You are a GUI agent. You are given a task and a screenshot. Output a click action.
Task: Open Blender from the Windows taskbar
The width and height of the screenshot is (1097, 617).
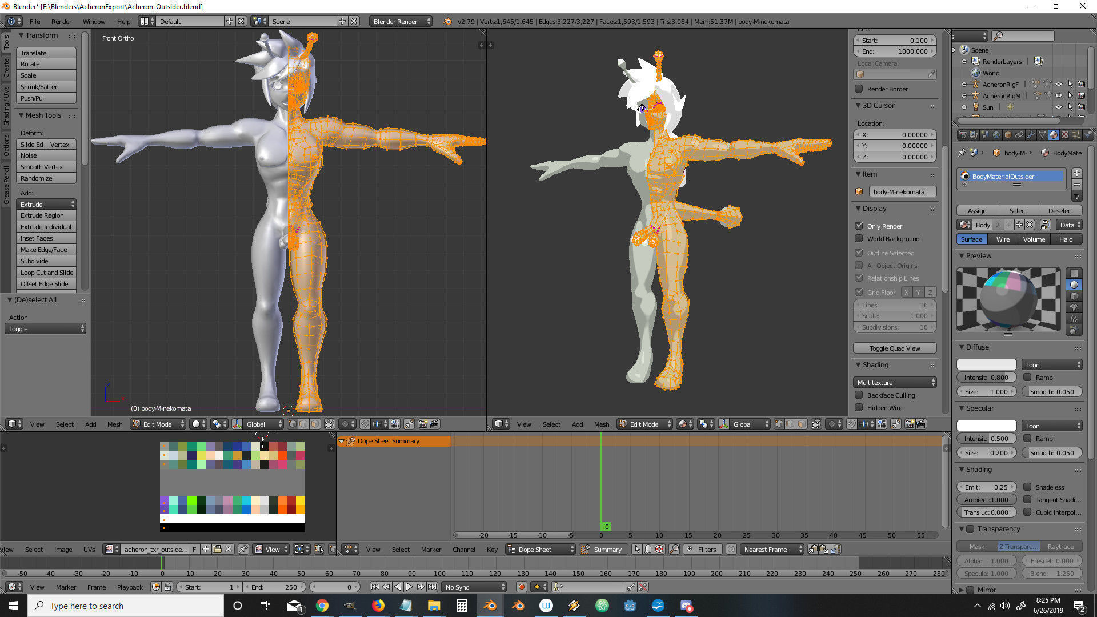click(490, 606)
